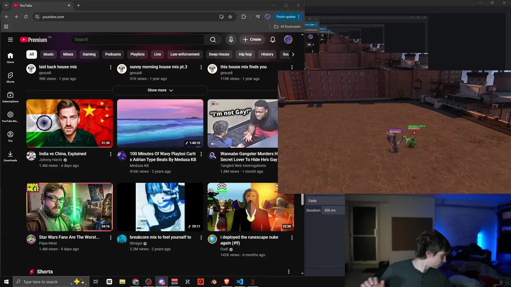The height and width of the screenshot is (287, 511).
Task: Open Windows Task View
Action: (96, 282)
